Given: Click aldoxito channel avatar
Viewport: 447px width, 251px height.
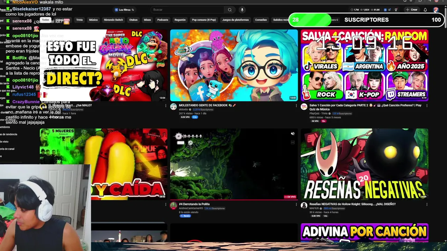Looking at the screenshot, I should pyautogui.click(x=174, y=107).
